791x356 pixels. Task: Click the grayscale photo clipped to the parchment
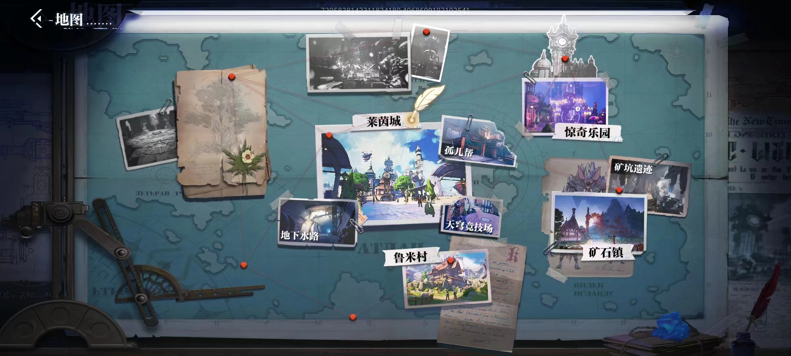[x=147, y=138]
